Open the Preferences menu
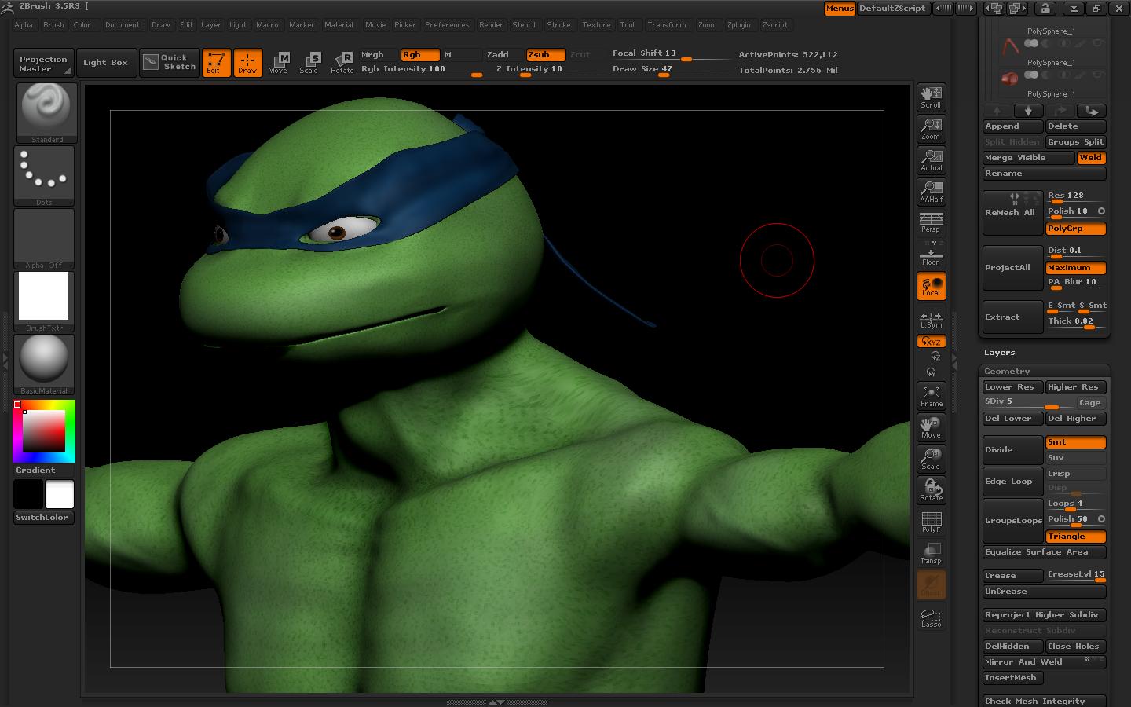 pyautogui.click(x=447, y=25)
